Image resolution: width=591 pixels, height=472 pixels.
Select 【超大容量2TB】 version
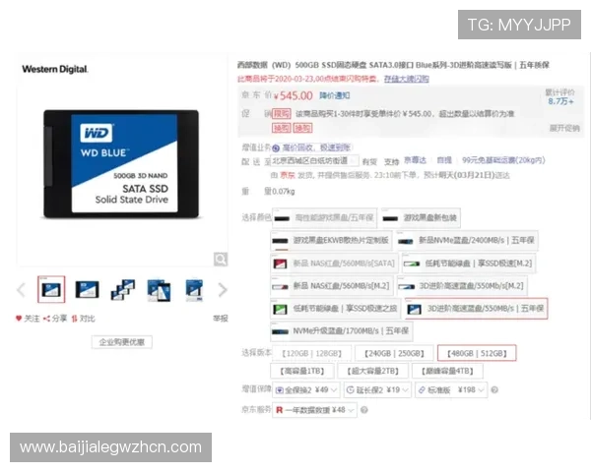[x=372, y=371]
